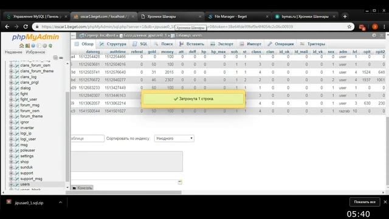
Task: Click table icon next to shop
Action: [16, 162]
